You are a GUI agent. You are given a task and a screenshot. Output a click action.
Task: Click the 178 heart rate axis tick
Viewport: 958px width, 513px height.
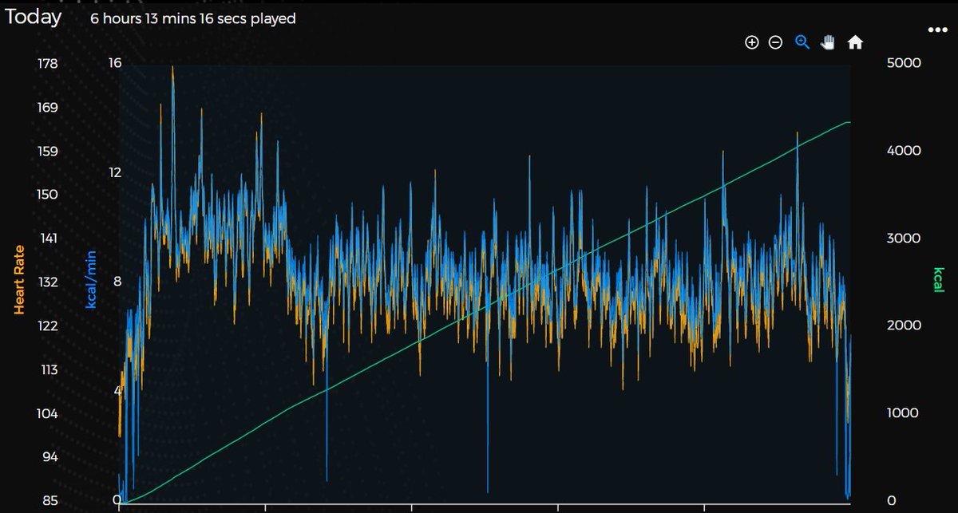(x=46, y=63)
